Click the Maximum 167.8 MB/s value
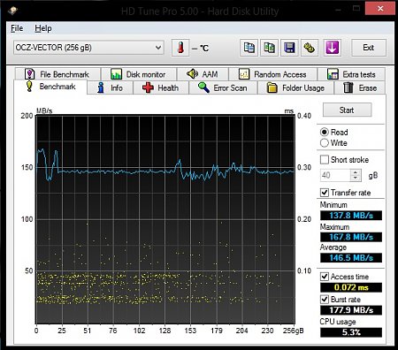Viewport: 398px width, 350px height. click(351, 237)
